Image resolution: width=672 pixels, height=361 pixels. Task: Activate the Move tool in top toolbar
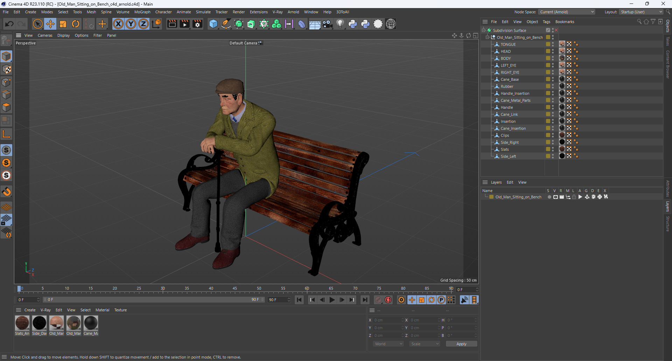[50, 24]
